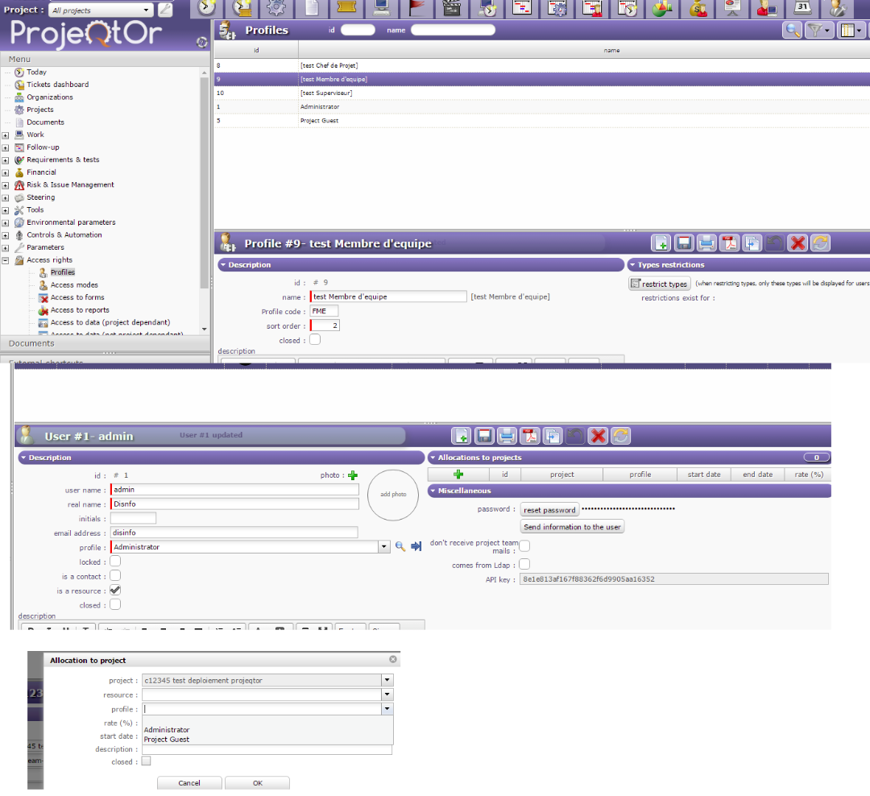Open Access modes in the menu
The image size is (870, 796).
pyautogui.click(x=74, y=285)
